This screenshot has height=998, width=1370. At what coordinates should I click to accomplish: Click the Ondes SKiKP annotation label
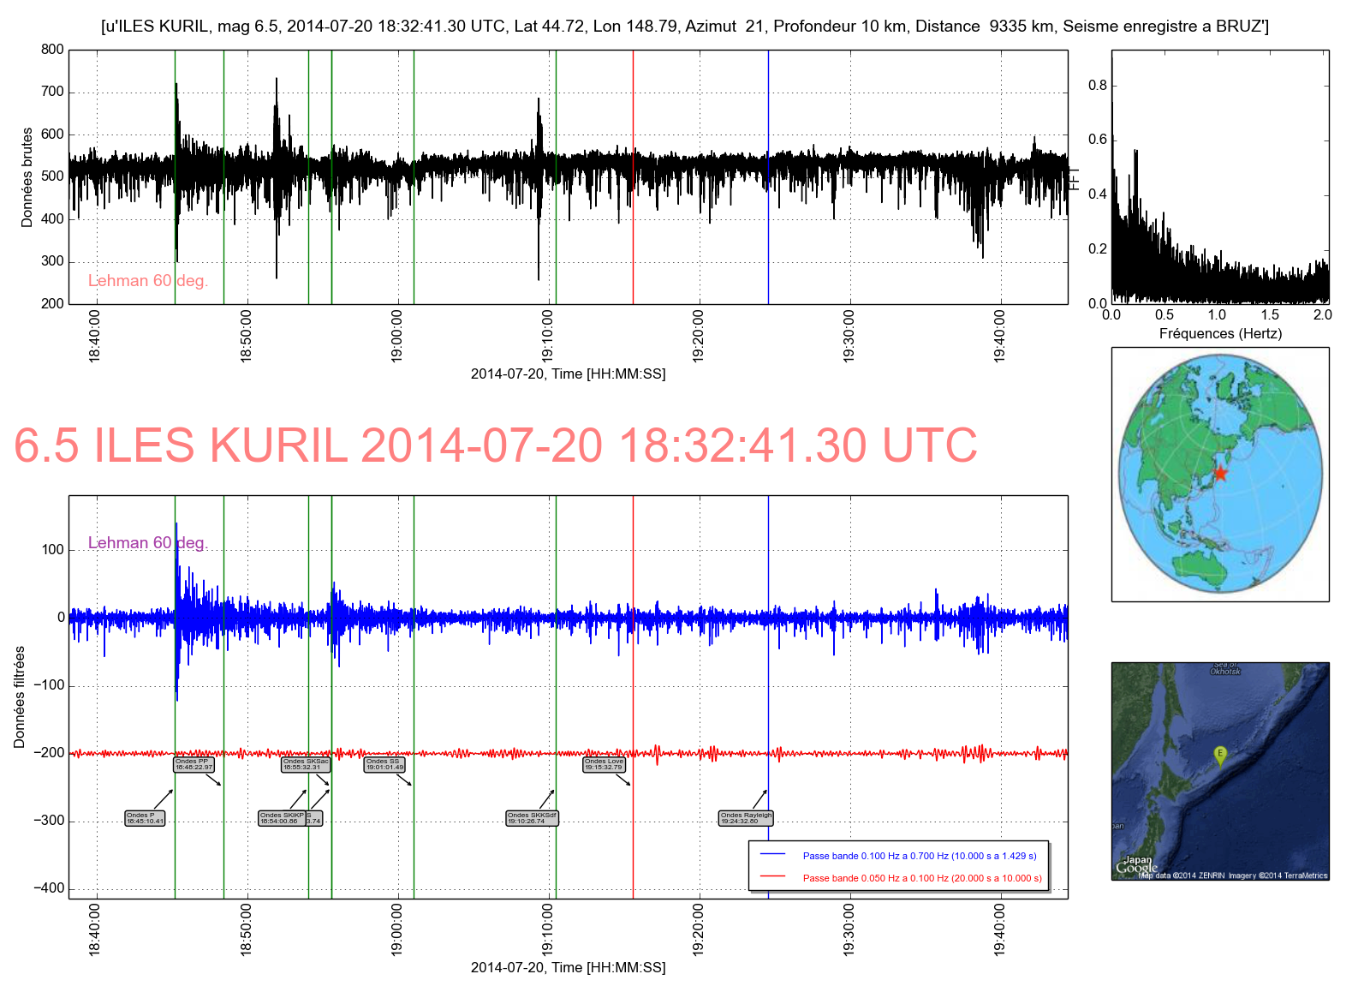point(282,819)
